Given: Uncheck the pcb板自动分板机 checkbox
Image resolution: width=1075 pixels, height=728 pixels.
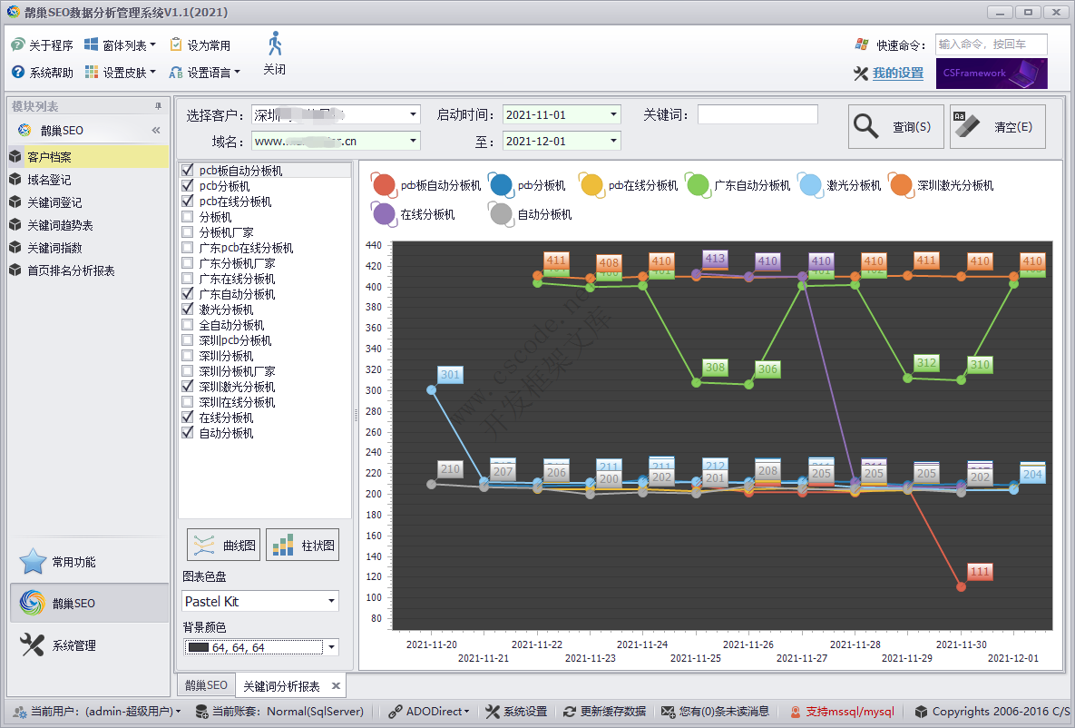Looking at the screenshot, I should pyautogui.click(x=187, y=170).
